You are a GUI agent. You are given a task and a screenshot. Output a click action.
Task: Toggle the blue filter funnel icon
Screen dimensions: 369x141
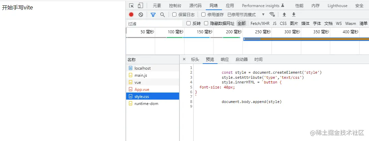point(153,15)
